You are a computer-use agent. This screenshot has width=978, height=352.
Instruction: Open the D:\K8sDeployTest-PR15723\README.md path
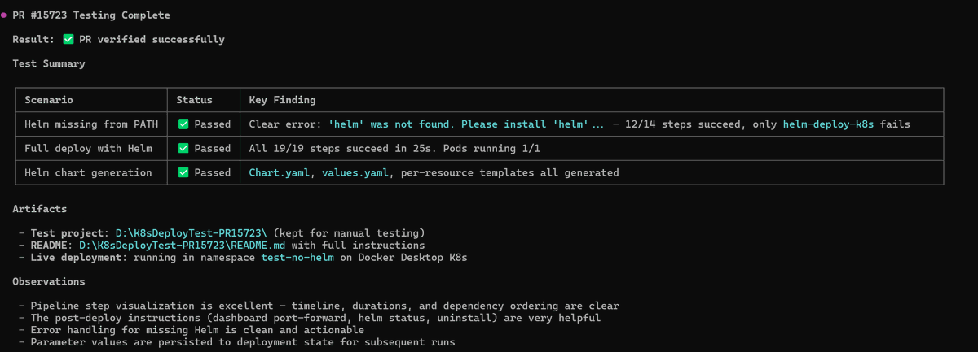click(183, 245)
